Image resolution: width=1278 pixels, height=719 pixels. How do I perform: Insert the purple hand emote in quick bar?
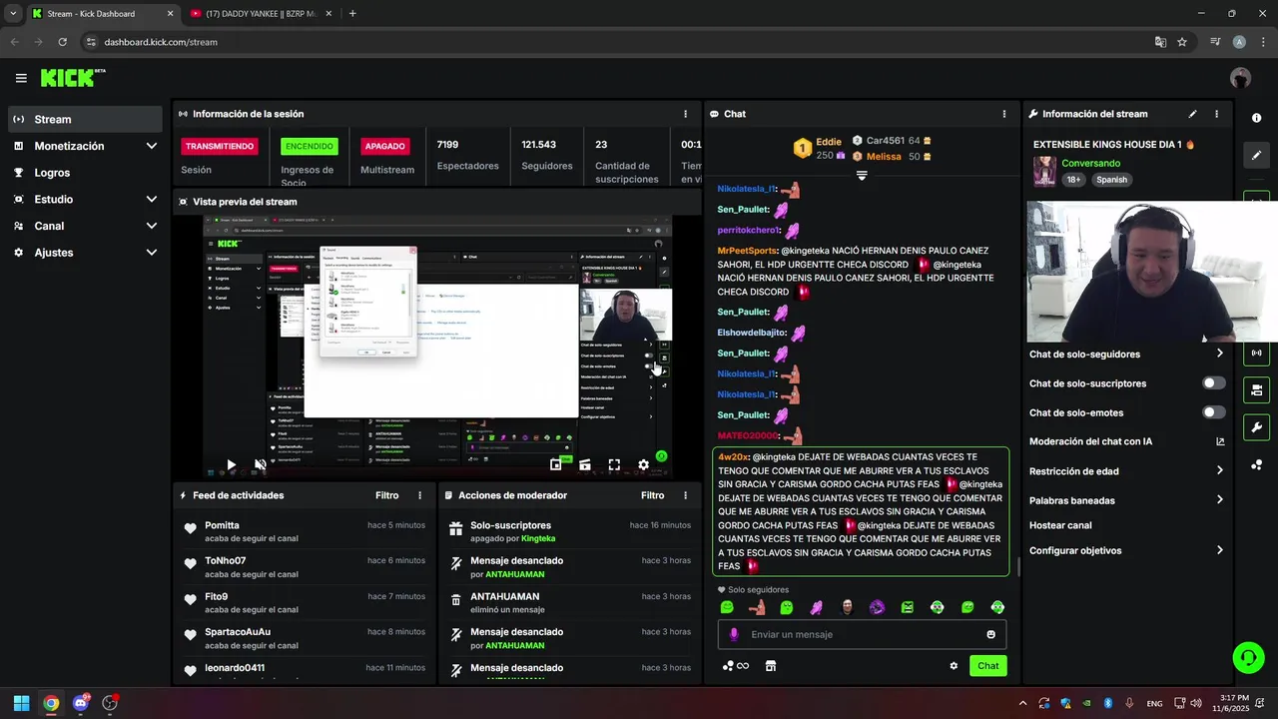click(x=817, y=607)
